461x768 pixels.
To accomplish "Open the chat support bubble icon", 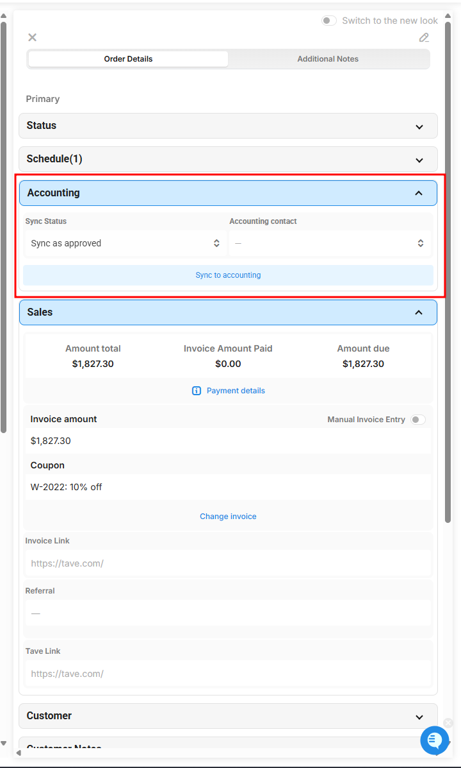I will pyautogui.click(x=434, y=740).
